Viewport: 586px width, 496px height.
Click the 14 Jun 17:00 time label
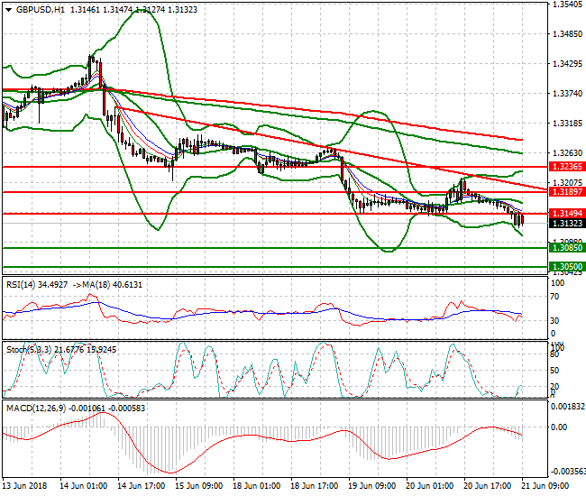click(x=141, y=486)
